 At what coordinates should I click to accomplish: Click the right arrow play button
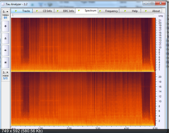click(x=5, y=51)
